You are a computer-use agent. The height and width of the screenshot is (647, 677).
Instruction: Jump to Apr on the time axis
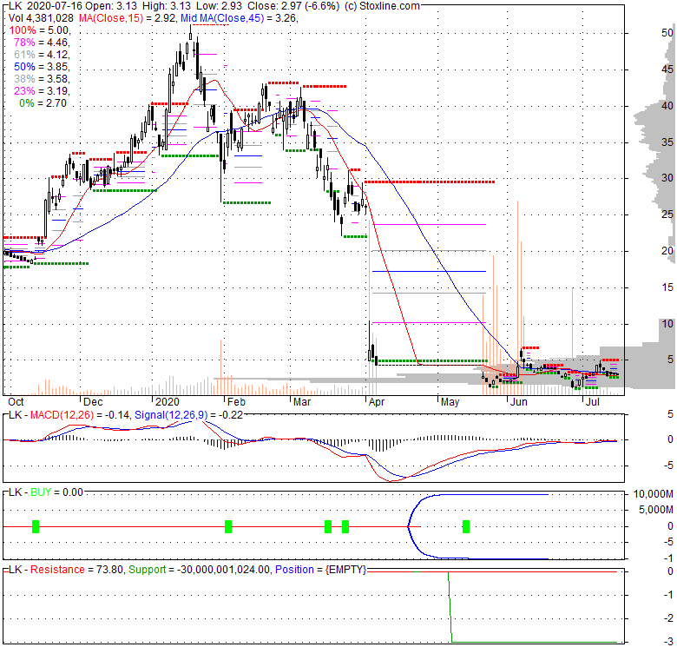coord(376,402)
